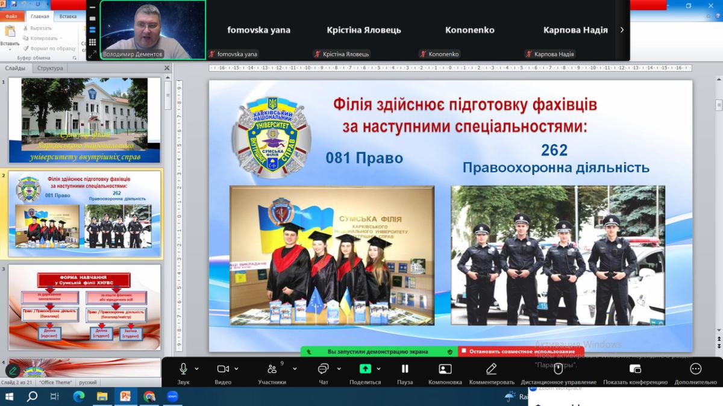Expand video options arrow next to Видео
This screenshot has height=406, width=723.
point(236,369)
